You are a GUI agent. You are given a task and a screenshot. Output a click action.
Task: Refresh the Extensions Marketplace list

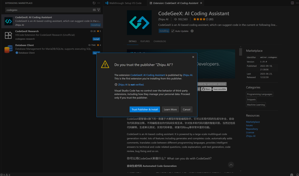pos(94,3)
